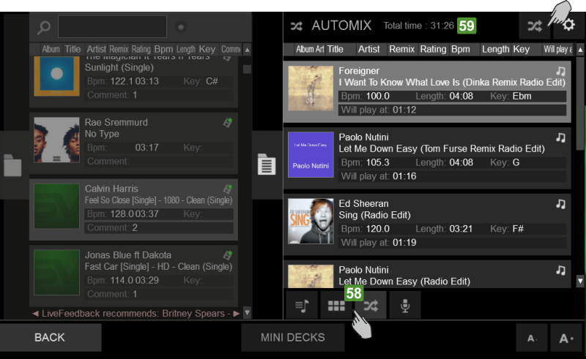Sort browser by Key column
The height and width of the screenshot is (359, 586).
(x=207, y=49)
